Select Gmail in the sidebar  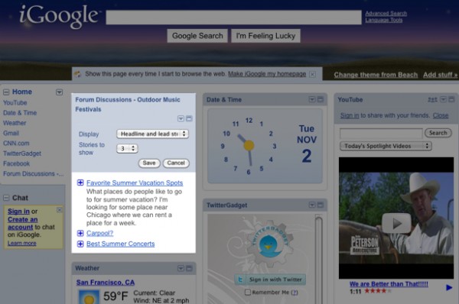[11, 134]
